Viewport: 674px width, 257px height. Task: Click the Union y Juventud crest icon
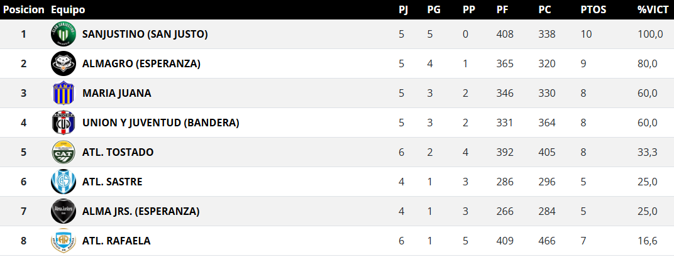tap(64, 123)
